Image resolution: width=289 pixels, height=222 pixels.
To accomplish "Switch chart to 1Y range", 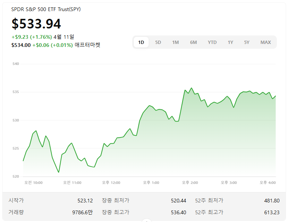I will (x=230, y=42).
